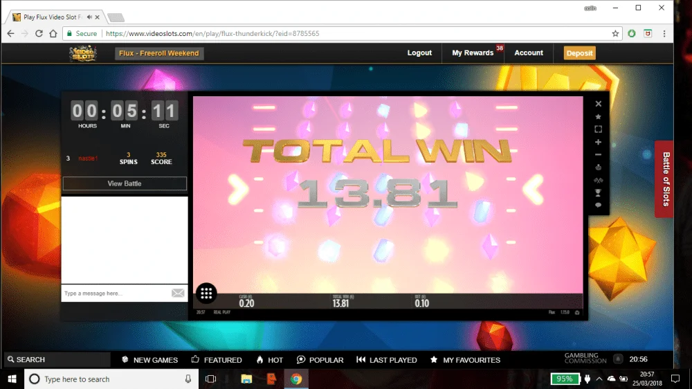Click the browser home button
692x389 pixels.
click(53, 33)
